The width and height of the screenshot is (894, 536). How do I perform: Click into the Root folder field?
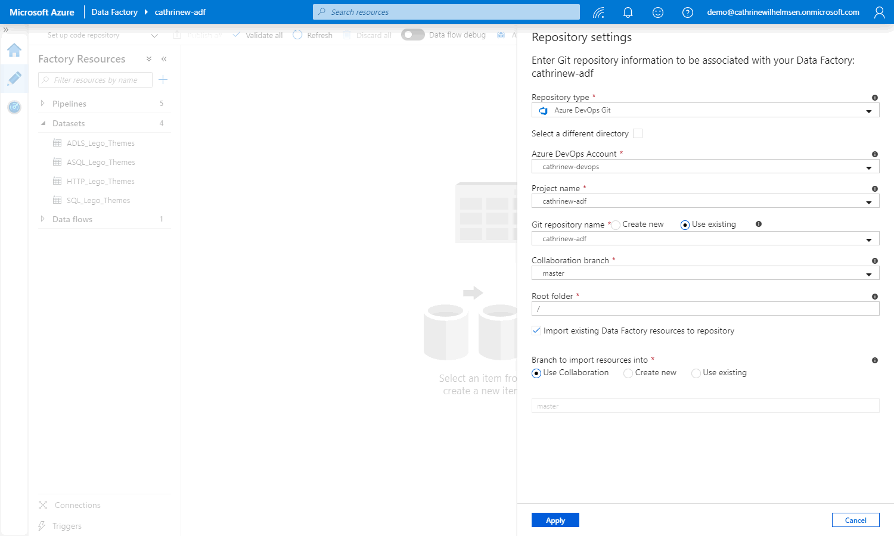coord(705,309)
